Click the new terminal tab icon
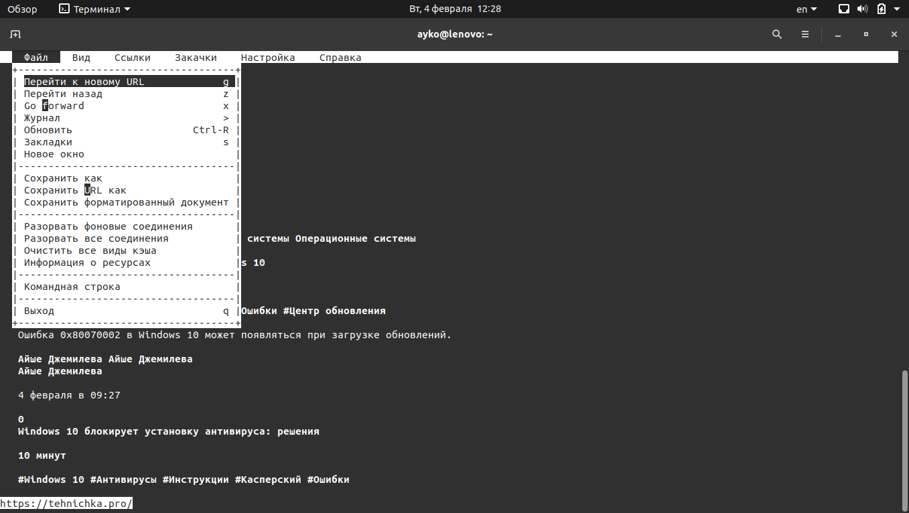This screenshot has width=909, height=513. point(15,34)
